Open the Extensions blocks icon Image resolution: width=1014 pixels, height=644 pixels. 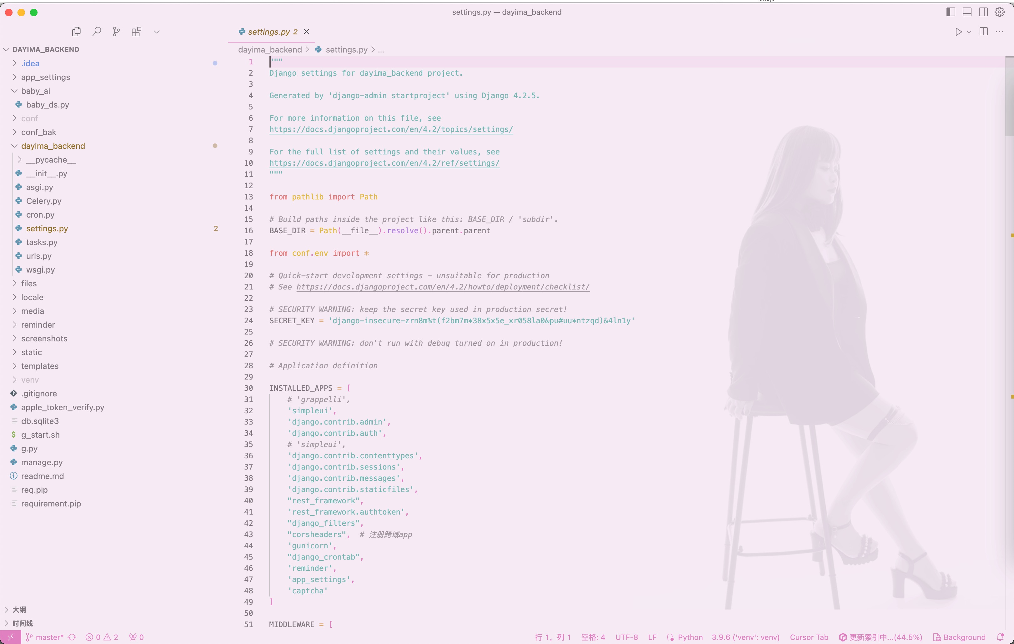pos(136,32)
